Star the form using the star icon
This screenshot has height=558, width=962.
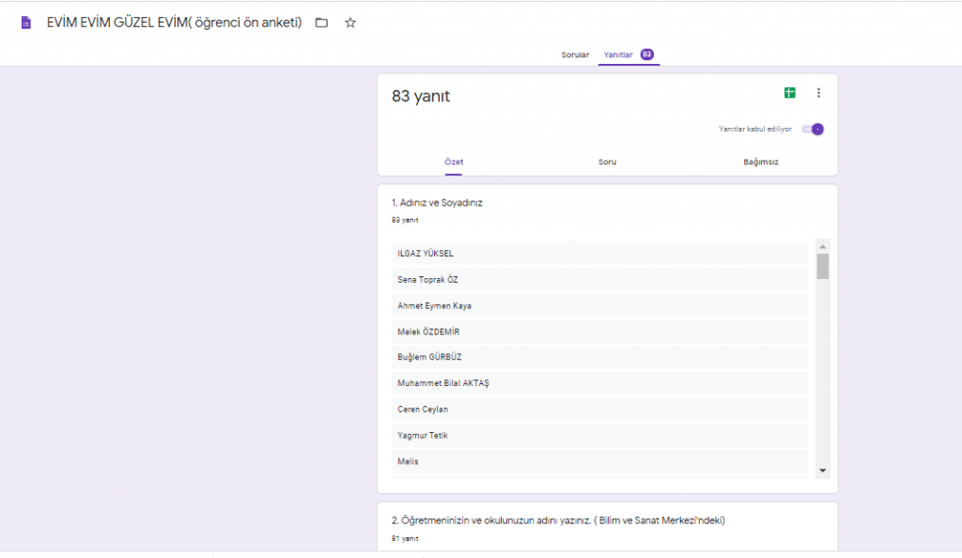click(x=349, y=22)
